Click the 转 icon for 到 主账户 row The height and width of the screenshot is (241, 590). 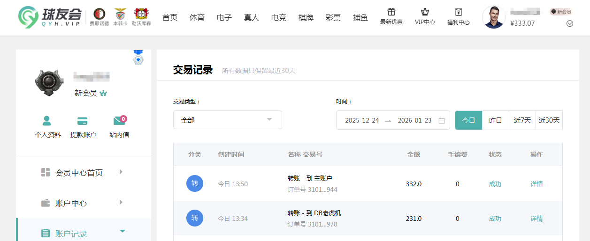(195, 183)
